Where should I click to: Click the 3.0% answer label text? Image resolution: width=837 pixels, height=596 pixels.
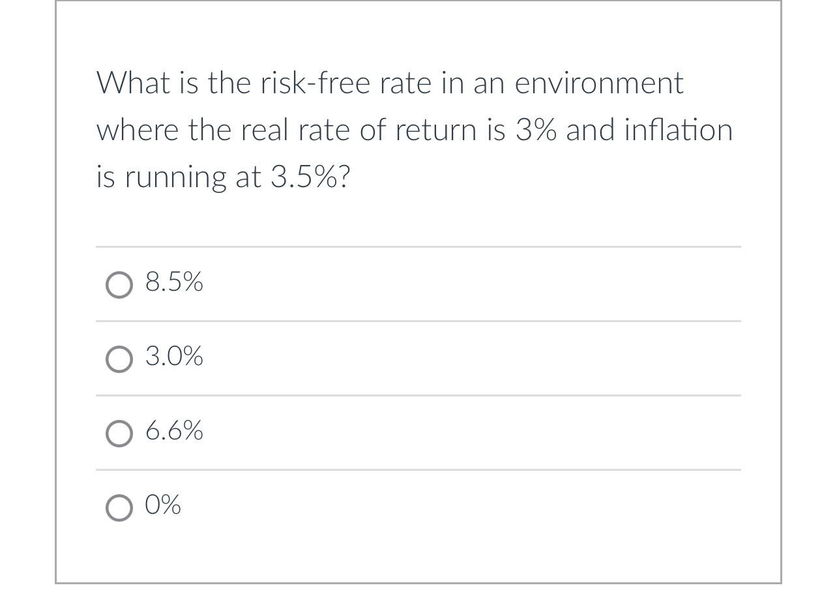(x=174, y=356)
